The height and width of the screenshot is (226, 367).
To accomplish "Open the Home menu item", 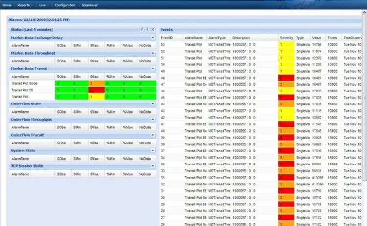I will (7, 5).
